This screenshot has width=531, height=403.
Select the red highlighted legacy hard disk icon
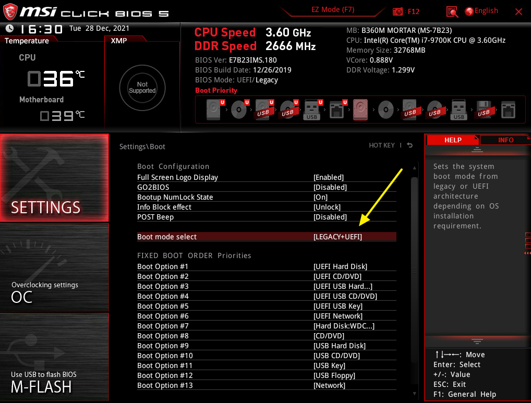[x=360, y=109]
